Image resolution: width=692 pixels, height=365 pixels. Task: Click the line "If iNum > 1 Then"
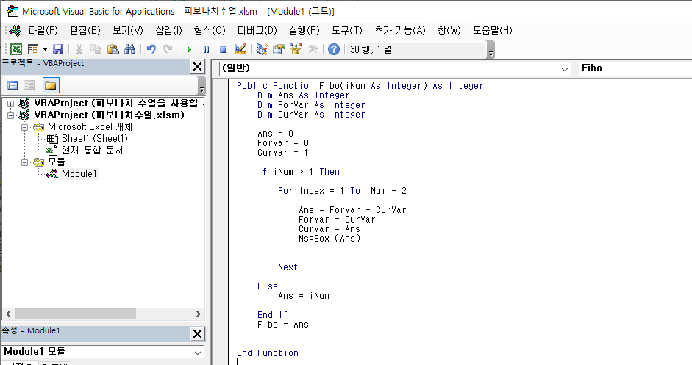coord(299,172)
